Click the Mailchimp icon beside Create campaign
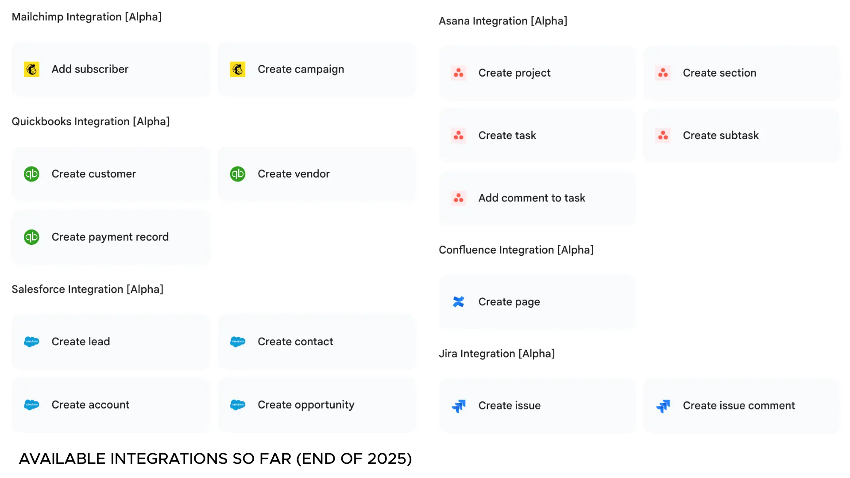The height and width of the screenshot is (478, 850). point(238,69)
